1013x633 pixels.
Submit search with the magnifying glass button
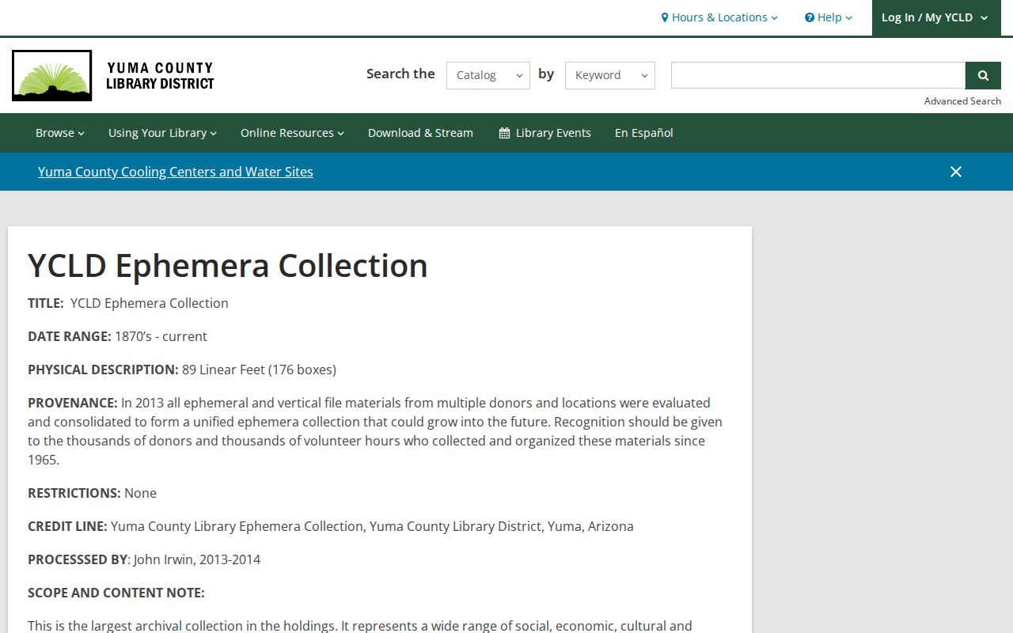click(983, 75)
